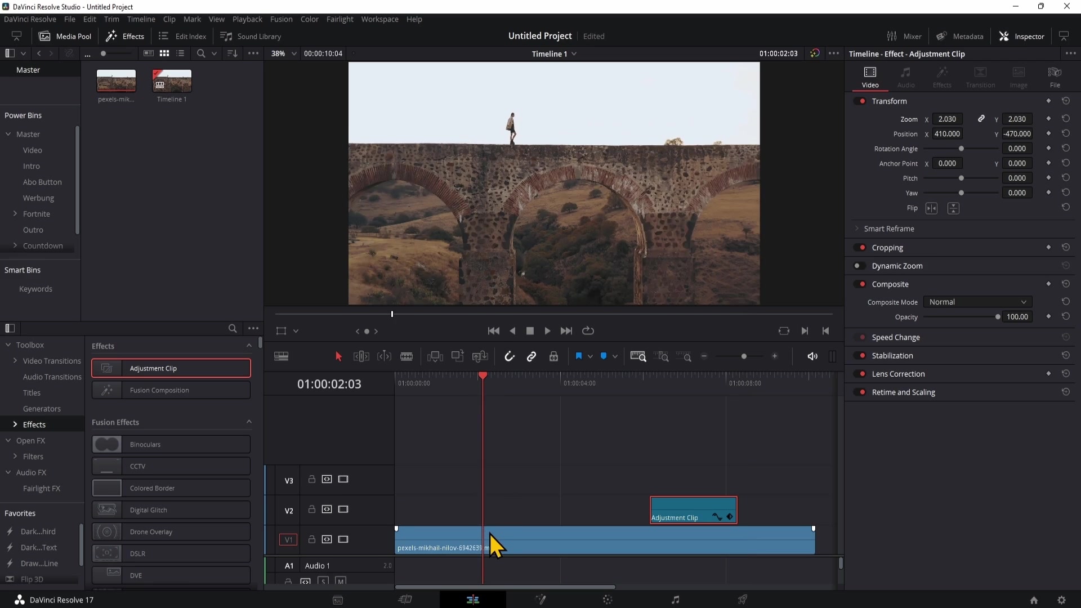Screen dimensions: 1081x608
Task: Select the Blade Edit mode tool
Action: click(x=407, y=356)
